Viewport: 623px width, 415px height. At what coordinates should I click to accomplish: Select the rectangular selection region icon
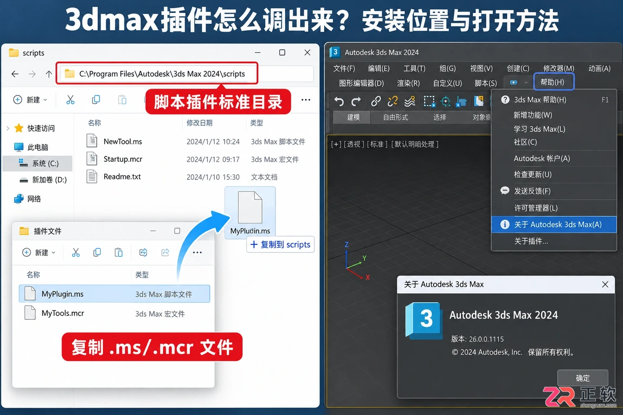(429, 101)
